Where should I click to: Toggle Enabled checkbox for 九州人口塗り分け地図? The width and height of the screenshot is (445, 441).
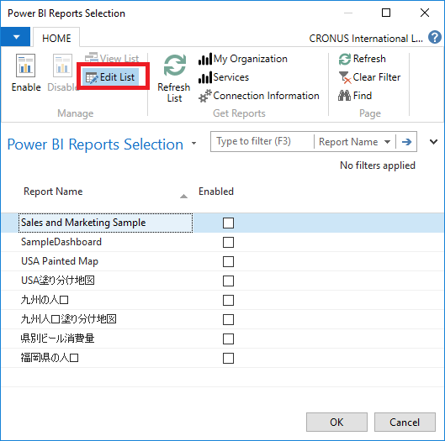pos(228,319)
